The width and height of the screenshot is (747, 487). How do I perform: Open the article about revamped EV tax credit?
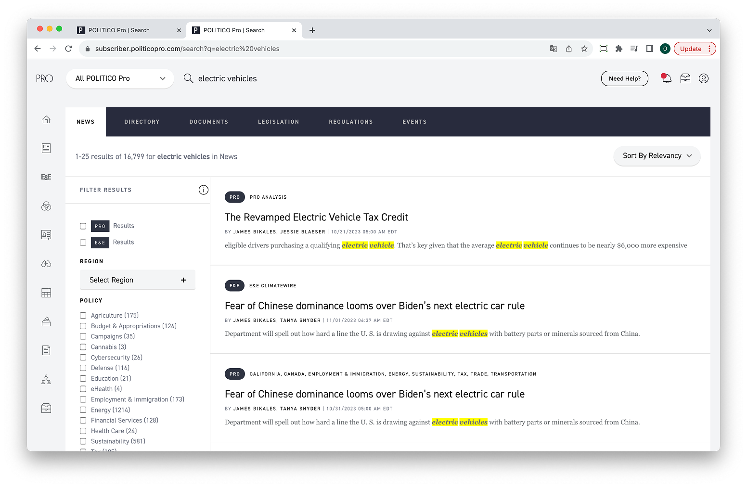(x=316, y=217)
